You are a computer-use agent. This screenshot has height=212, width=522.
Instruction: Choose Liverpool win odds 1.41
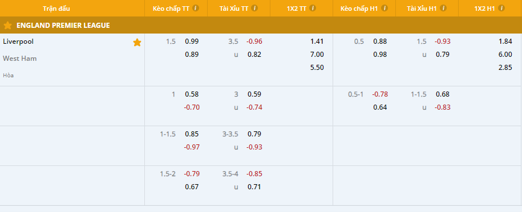(x=317, y=41)
